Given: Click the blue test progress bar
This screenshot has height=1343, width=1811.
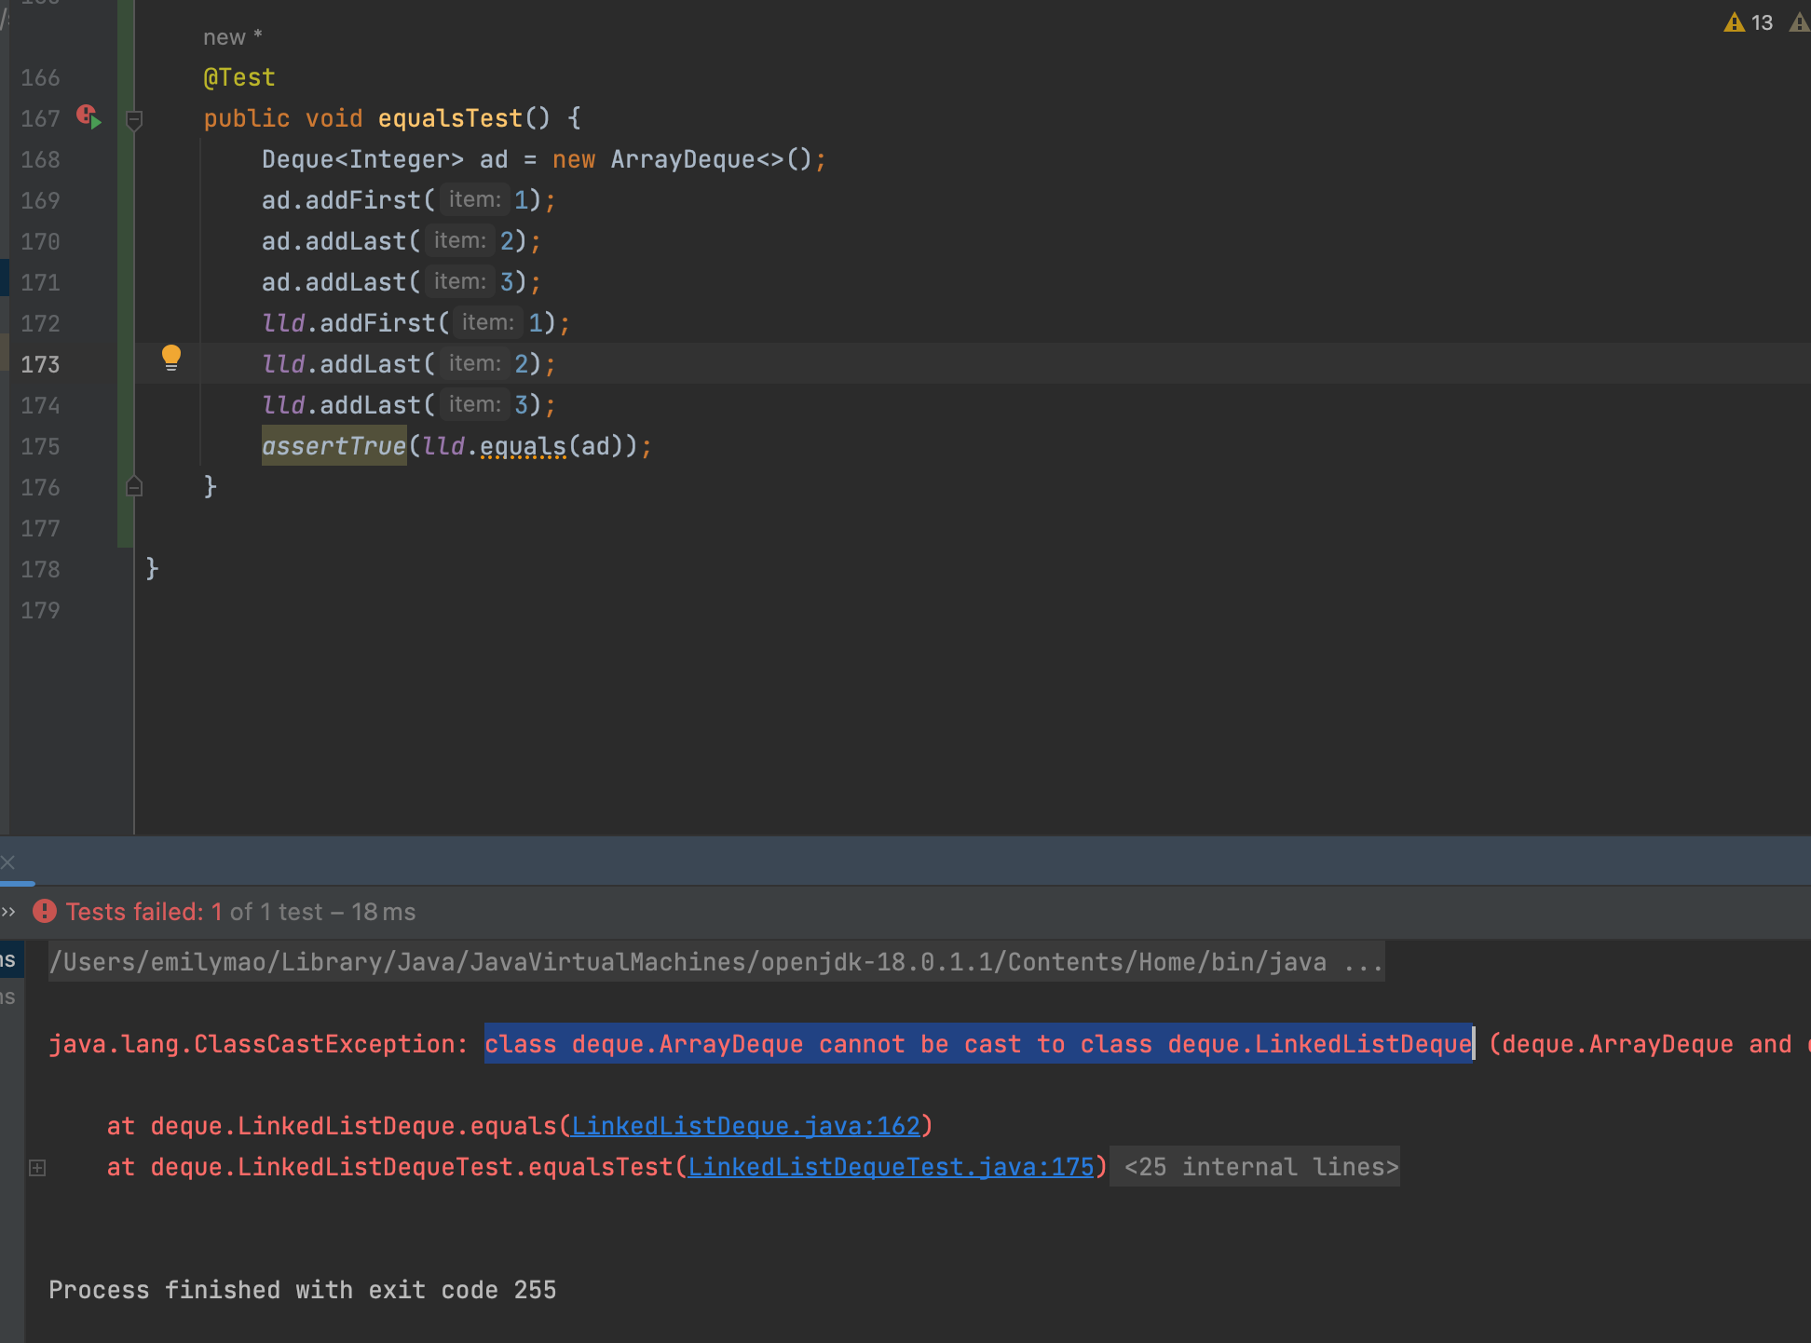Looking at the screenshot, I should 18,882.
